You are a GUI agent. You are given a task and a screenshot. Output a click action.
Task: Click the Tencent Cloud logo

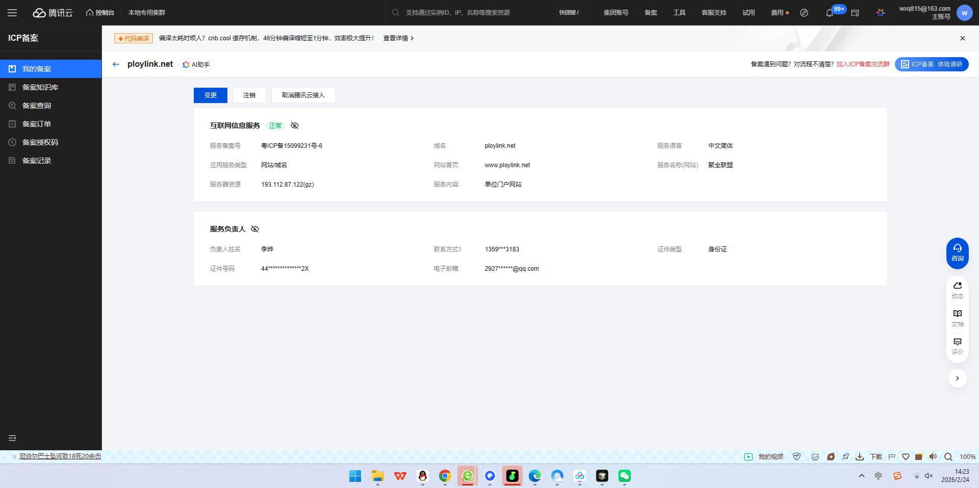coord(53,13)
